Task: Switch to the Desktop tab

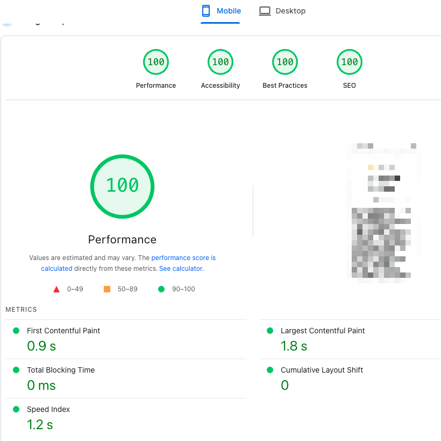Action: click(x=282, y=11)
